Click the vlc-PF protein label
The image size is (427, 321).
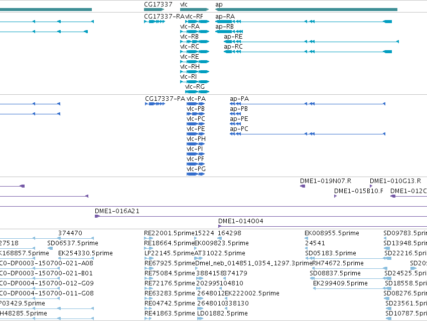(196, 159)
